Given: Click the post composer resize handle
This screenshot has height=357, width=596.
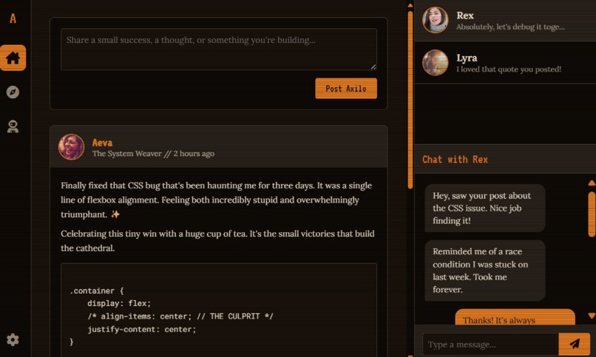Looking at the screenshot, I should tap(373, 67).
